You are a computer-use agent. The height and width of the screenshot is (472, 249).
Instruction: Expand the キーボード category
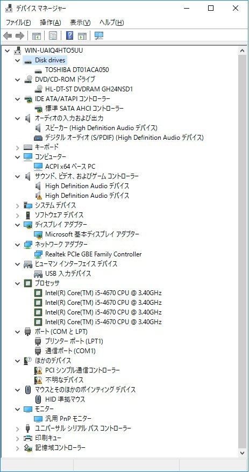[18, 147]
